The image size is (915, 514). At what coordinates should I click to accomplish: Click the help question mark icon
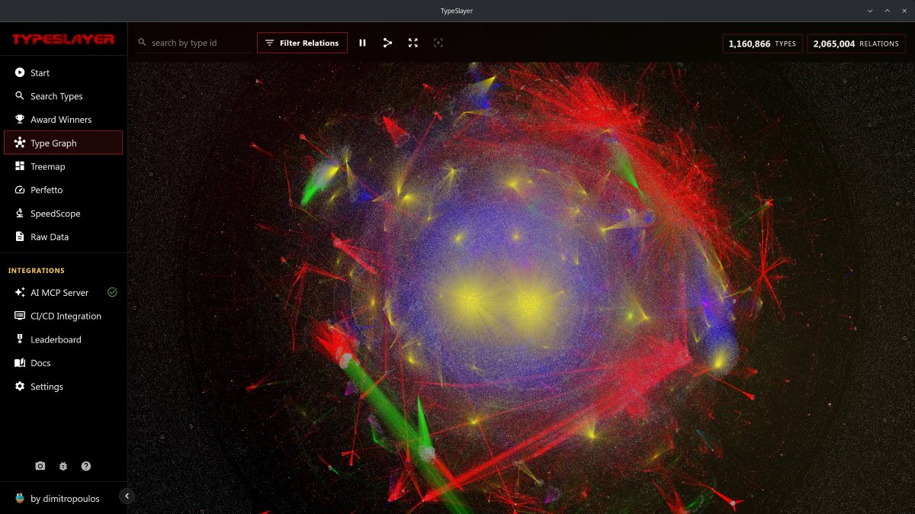86,466
